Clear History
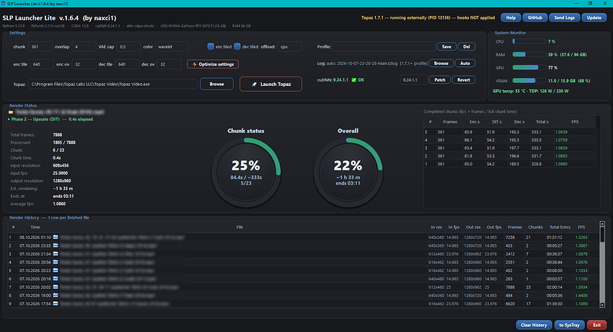This screenshot has width=613, height=332. pyautogui.click(x=534, y=325)
